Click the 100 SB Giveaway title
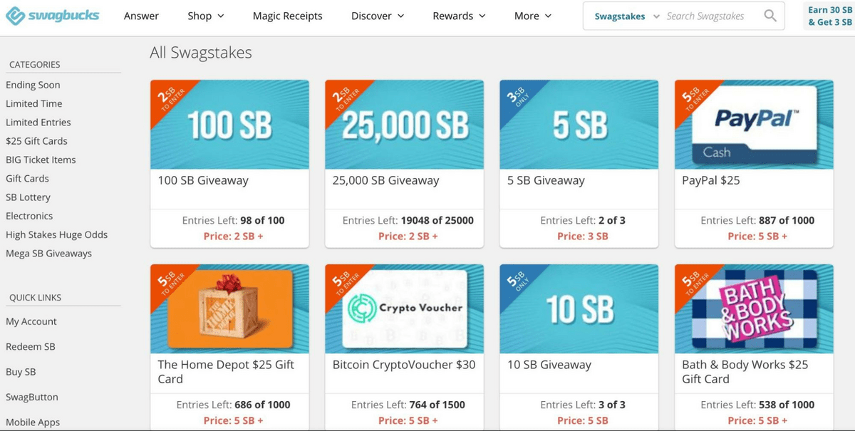The height and width of the screenshot is (431, 855). pyautogui.click(x=203, y=180)
